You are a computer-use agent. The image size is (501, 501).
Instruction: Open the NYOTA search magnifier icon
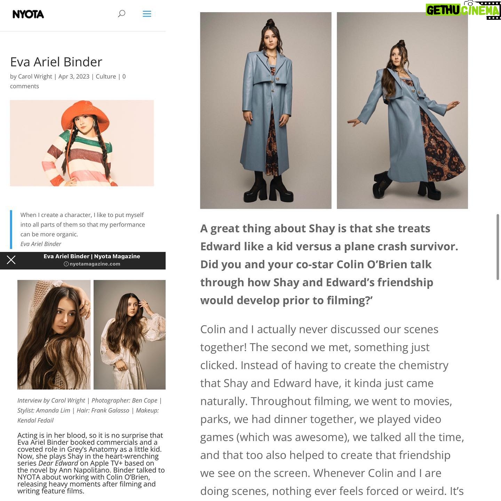121,14
